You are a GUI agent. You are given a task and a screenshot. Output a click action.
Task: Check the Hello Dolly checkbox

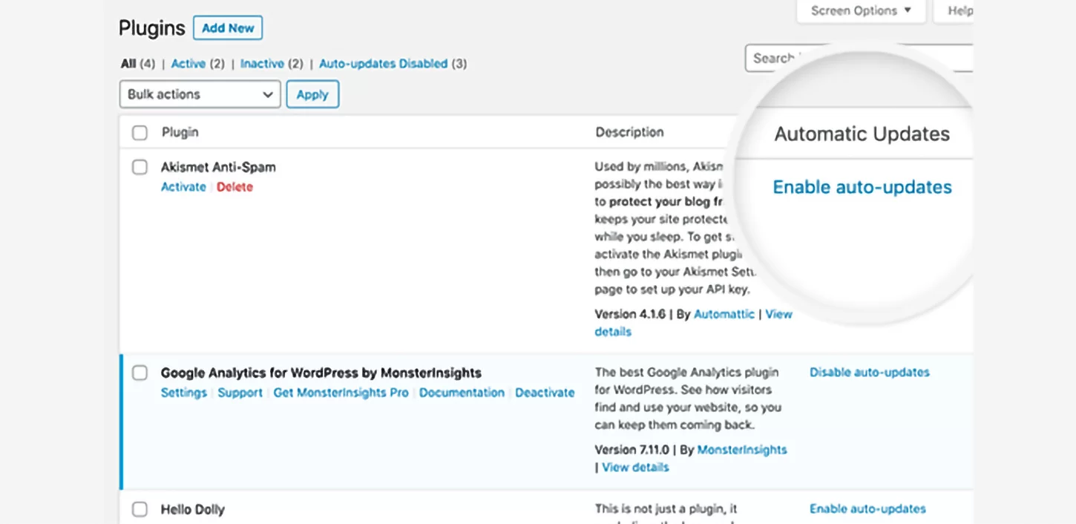[x=140, y=510]
